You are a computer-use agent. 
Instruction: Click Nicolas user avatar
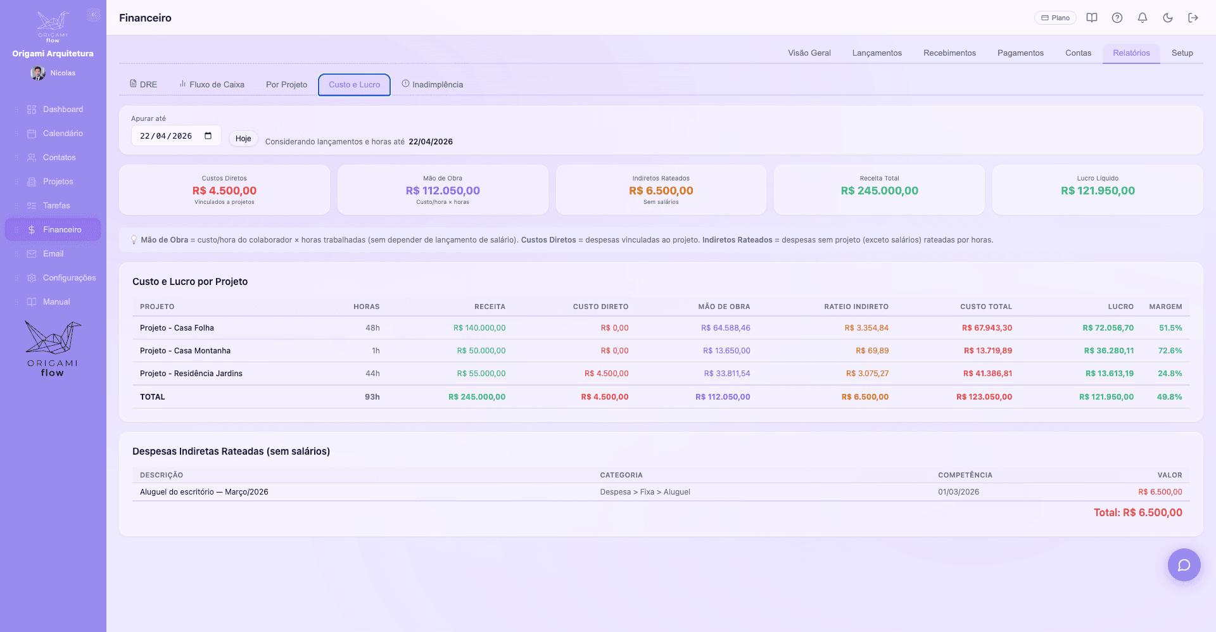point(37,73)
